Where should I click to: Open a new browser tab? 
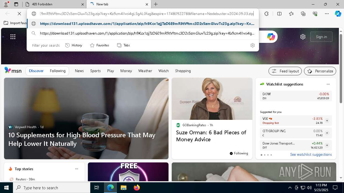156,4
